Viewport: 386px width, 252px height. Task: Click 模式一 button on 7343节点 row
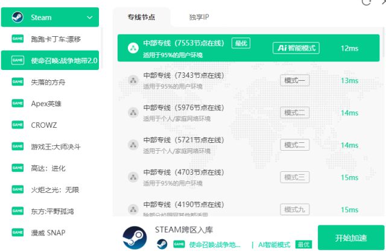pyautogui.click(x=295, y=80)
